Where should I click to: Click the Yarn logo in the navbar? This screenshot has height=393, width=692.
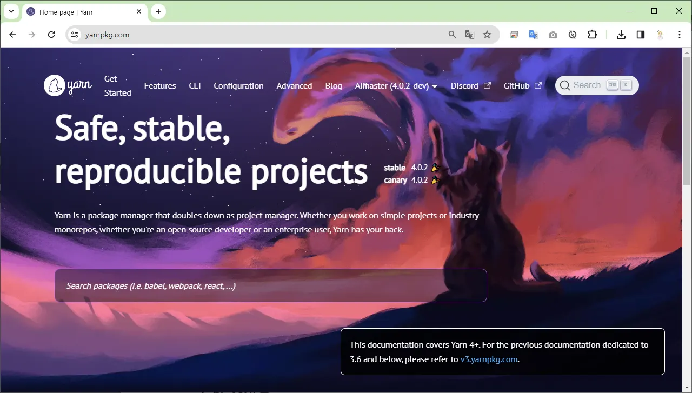pyautogui.click(x=68, y=85)
